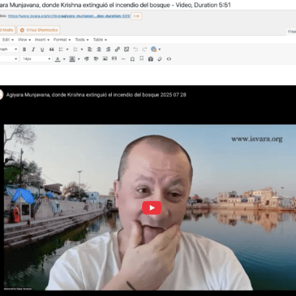296x296 pixels.
Task: Toggle bold formatting
Action: click(24, 49)
